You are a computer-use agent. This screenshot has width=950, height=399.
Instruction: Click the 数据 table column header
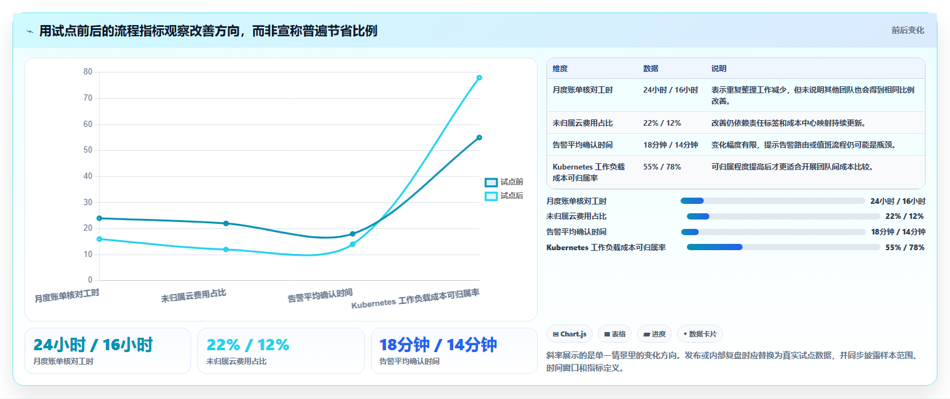650,69
